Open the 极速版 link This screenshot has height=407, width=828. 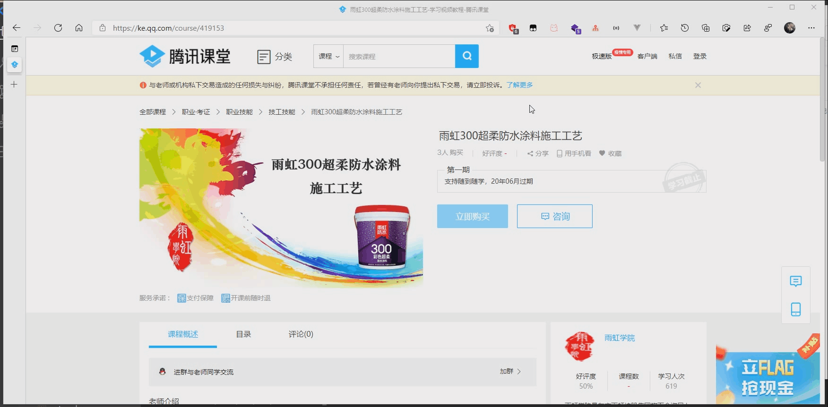602,56
